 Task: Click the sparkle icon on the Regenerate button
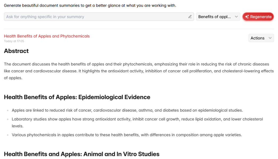[247, 17]
